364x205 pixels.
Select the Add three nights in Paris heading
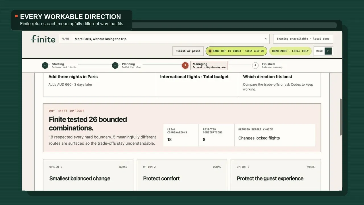(73, 77)
